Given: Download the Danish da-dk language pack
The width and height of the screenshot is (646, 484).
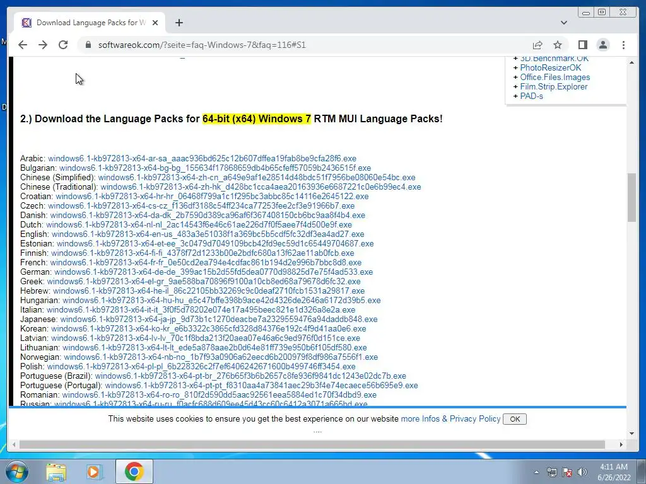Looking at the screenshot, I should pyautogui.click(x=208, y=216).
